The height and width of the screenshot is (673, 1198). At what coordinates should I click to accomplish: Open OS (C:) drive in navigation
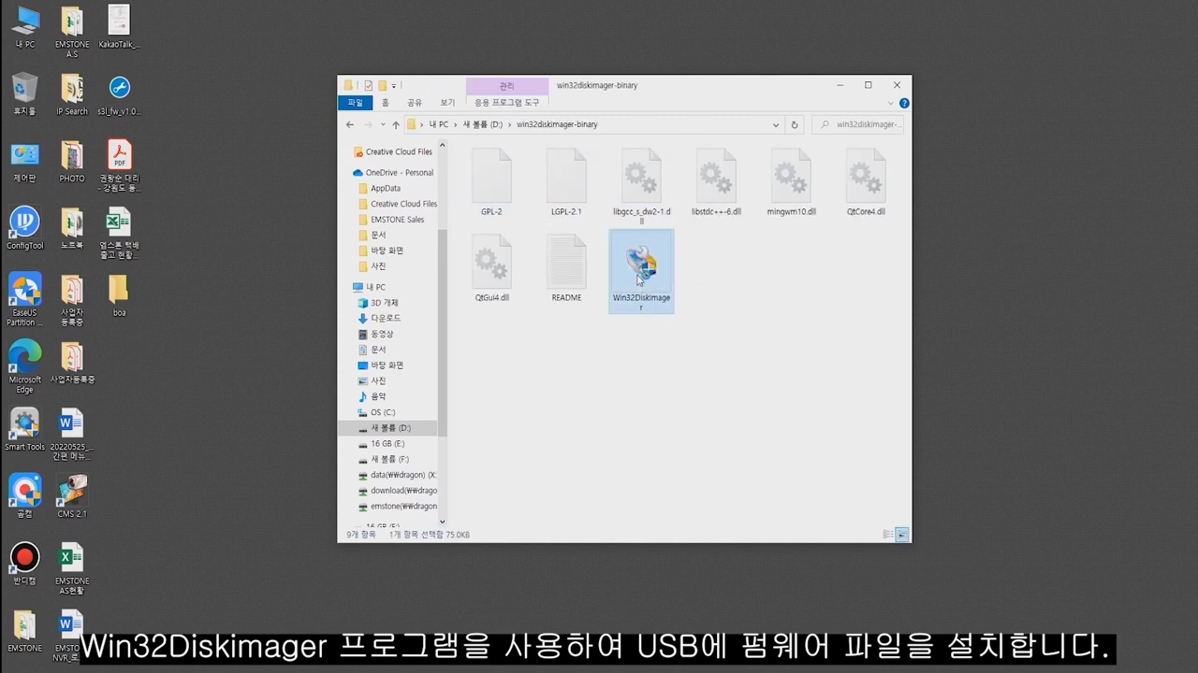tap(376, 412)
